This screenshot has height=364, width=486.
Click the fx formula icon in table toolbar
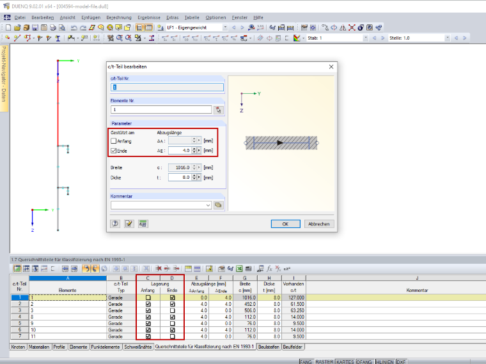269,268
